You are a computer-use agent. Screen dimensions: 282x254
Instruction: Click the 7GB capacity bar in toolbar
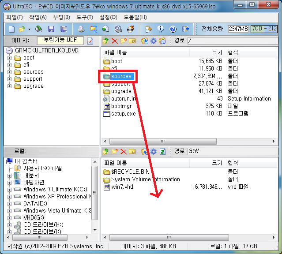(x=264, y=29)
